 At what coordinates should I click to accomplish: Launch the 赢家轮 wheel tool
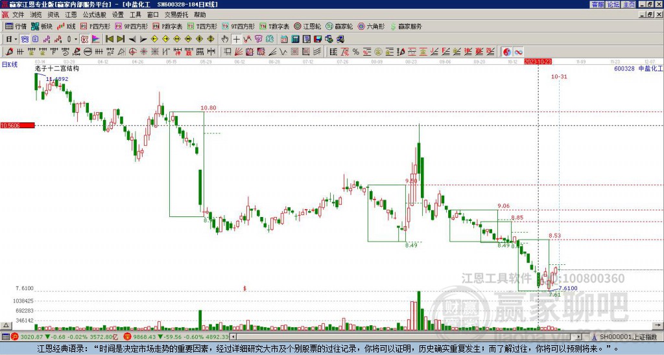339,26
